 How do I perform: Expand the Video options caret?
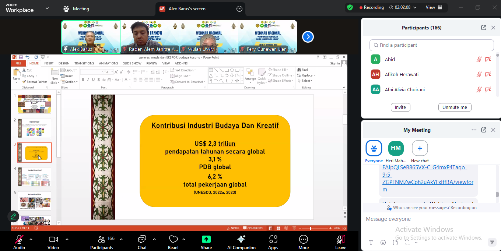(67, 239)
